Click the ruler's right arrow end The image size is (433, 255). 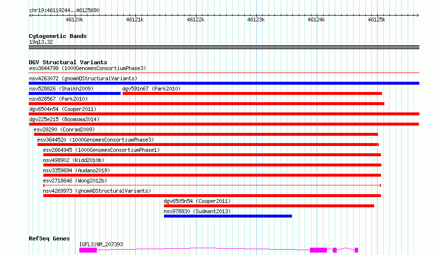[x=418, y=15]
